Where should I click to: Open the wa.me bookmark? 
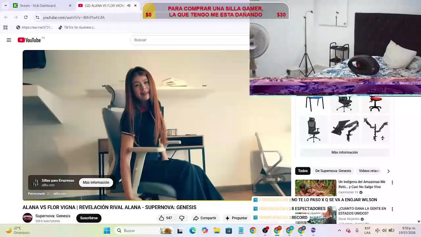point(35,27)
